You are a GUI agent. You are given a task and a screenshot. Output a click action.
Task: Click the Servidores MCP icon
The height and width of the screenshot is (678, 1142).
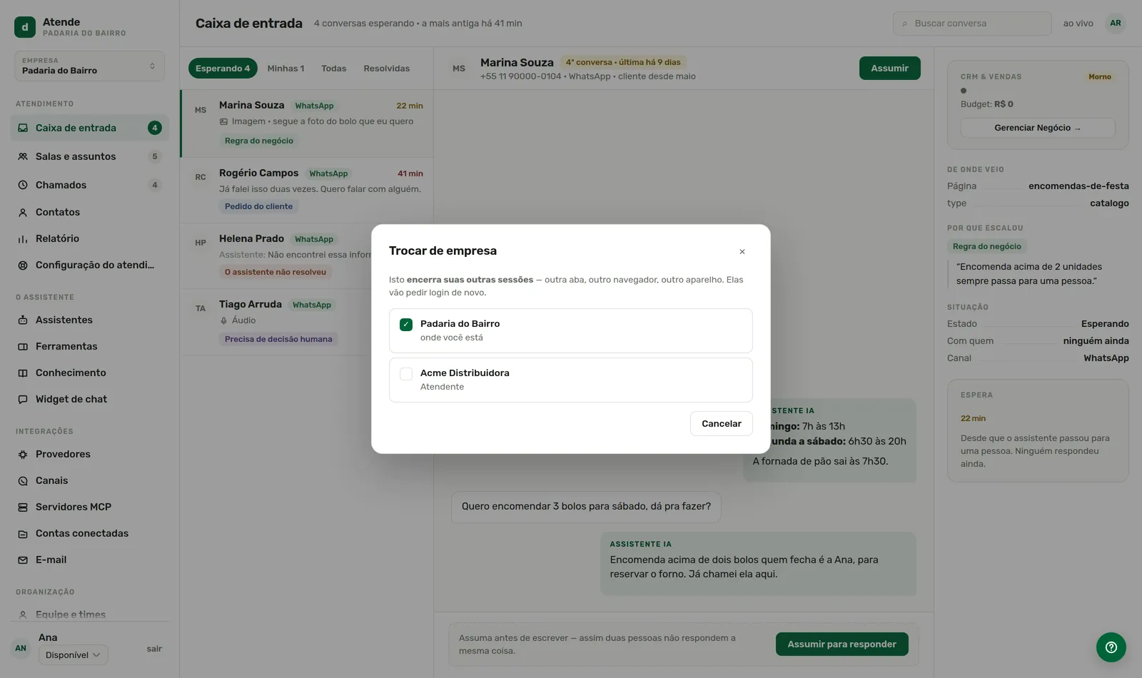click(23, 507)
